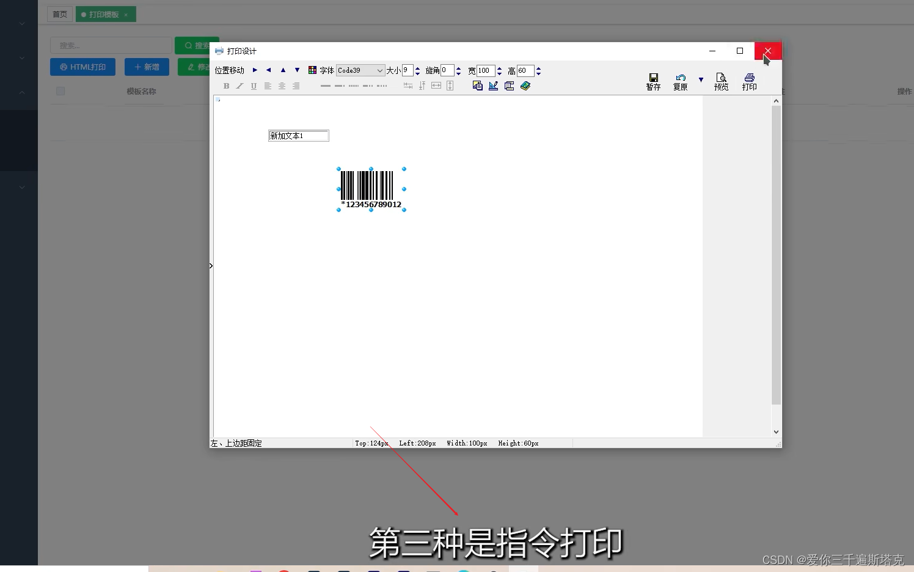Switch to the 首页 tab
The image size is (914, 572).
[60, 14]
